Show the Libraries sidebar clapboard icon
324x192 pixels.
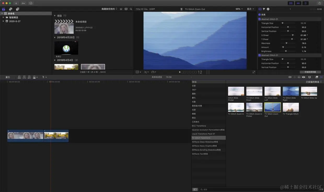[x=4, y=9]
